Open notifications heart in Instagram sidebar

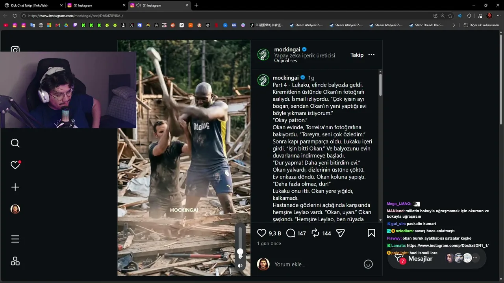tap(15, 165)
